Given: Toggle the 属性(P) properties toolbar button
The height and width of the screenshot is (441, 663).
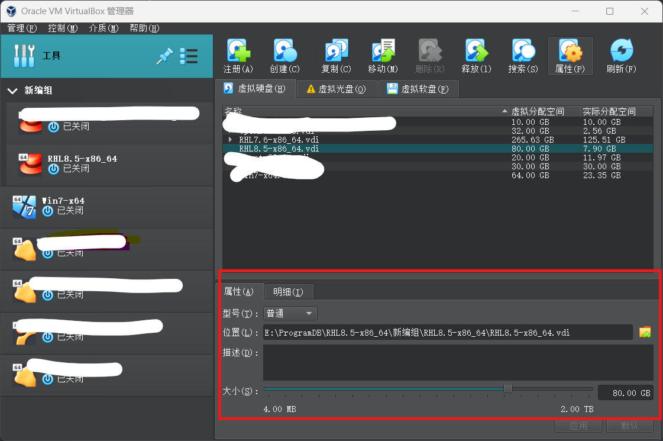Looking at the screenshot, I should point(570,56).
